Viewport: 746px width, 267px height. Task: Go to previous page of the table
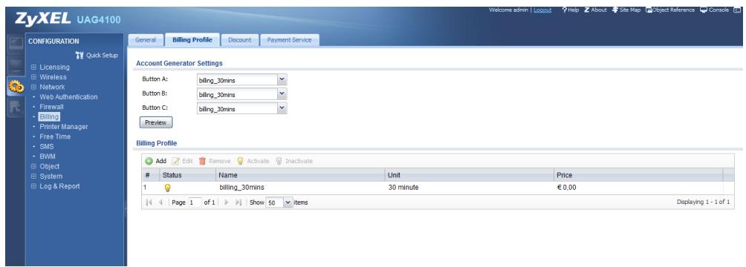click(x=160, y=202)
